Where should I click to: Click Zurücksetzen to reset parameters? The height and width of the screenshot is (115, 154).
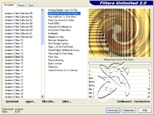[x=142, y=101]
